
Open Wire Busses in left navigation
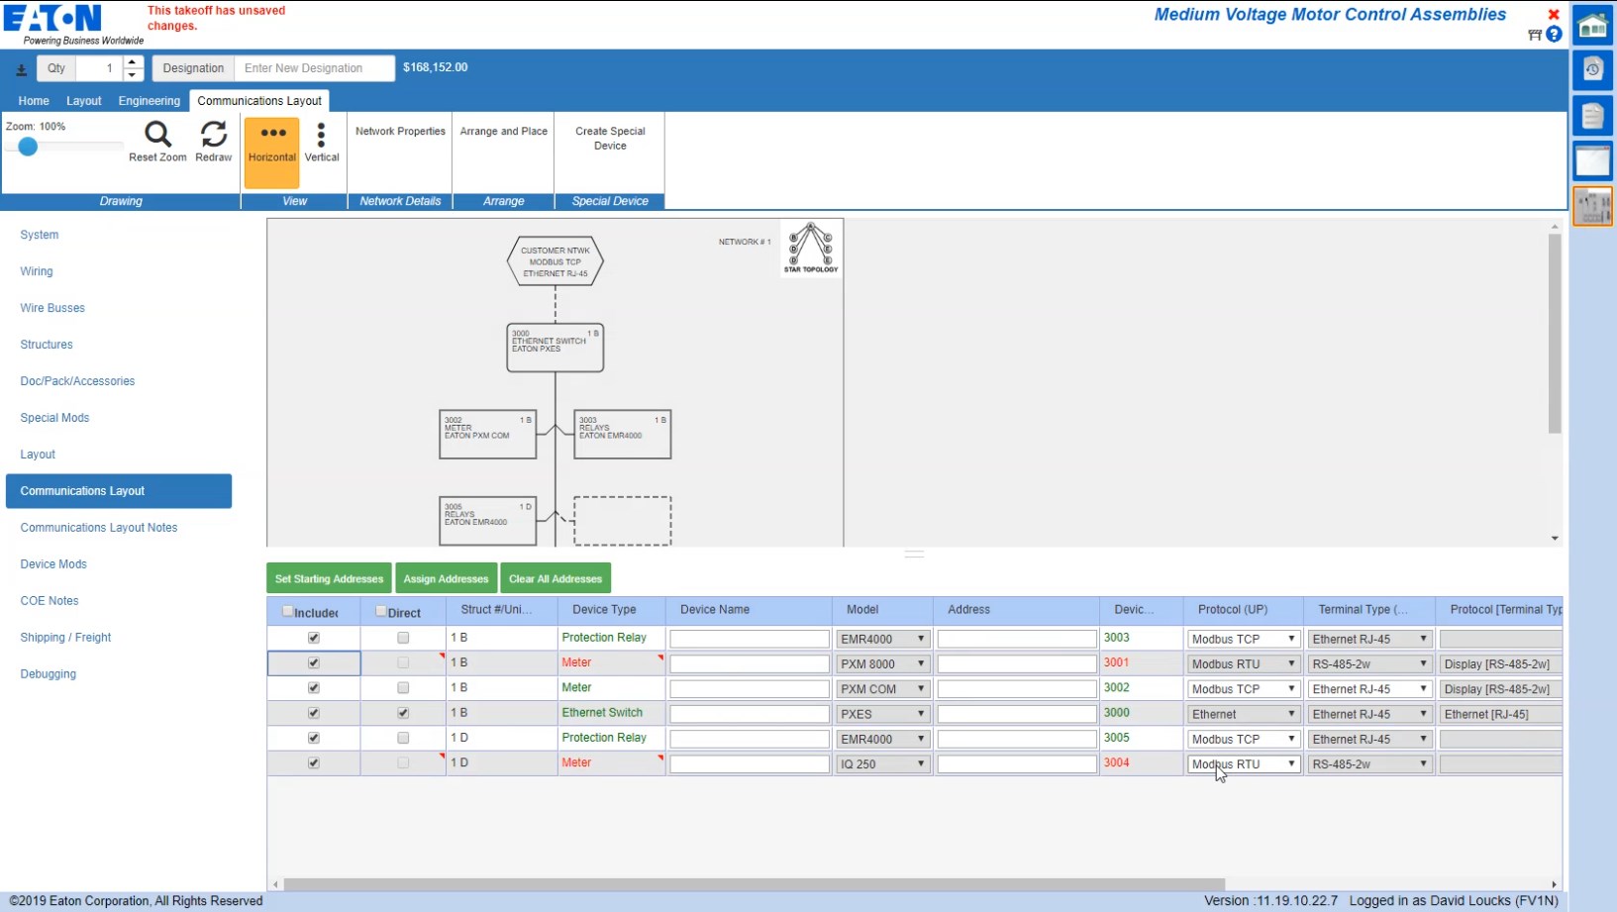(x=52, y=308)
